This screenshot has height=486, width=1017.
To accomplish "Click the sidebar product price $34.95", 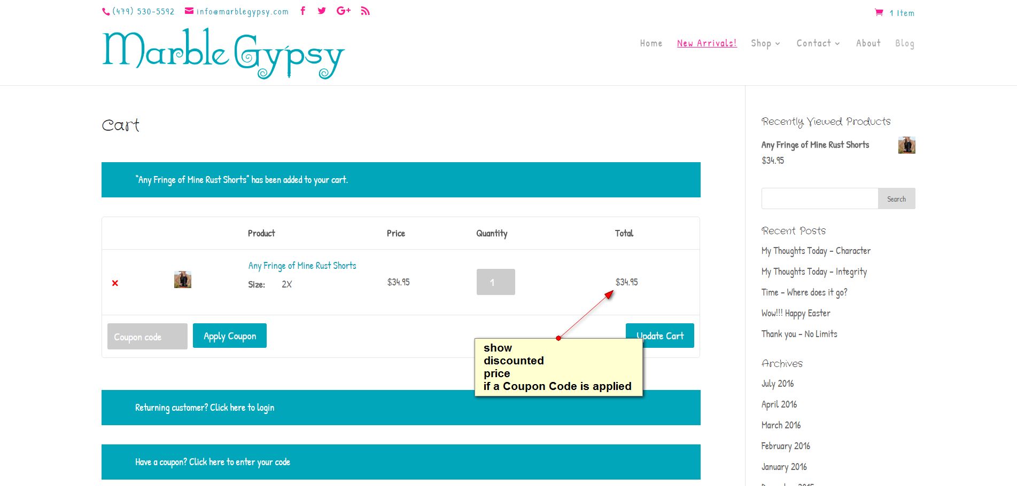I will click(x=773, y=160).
